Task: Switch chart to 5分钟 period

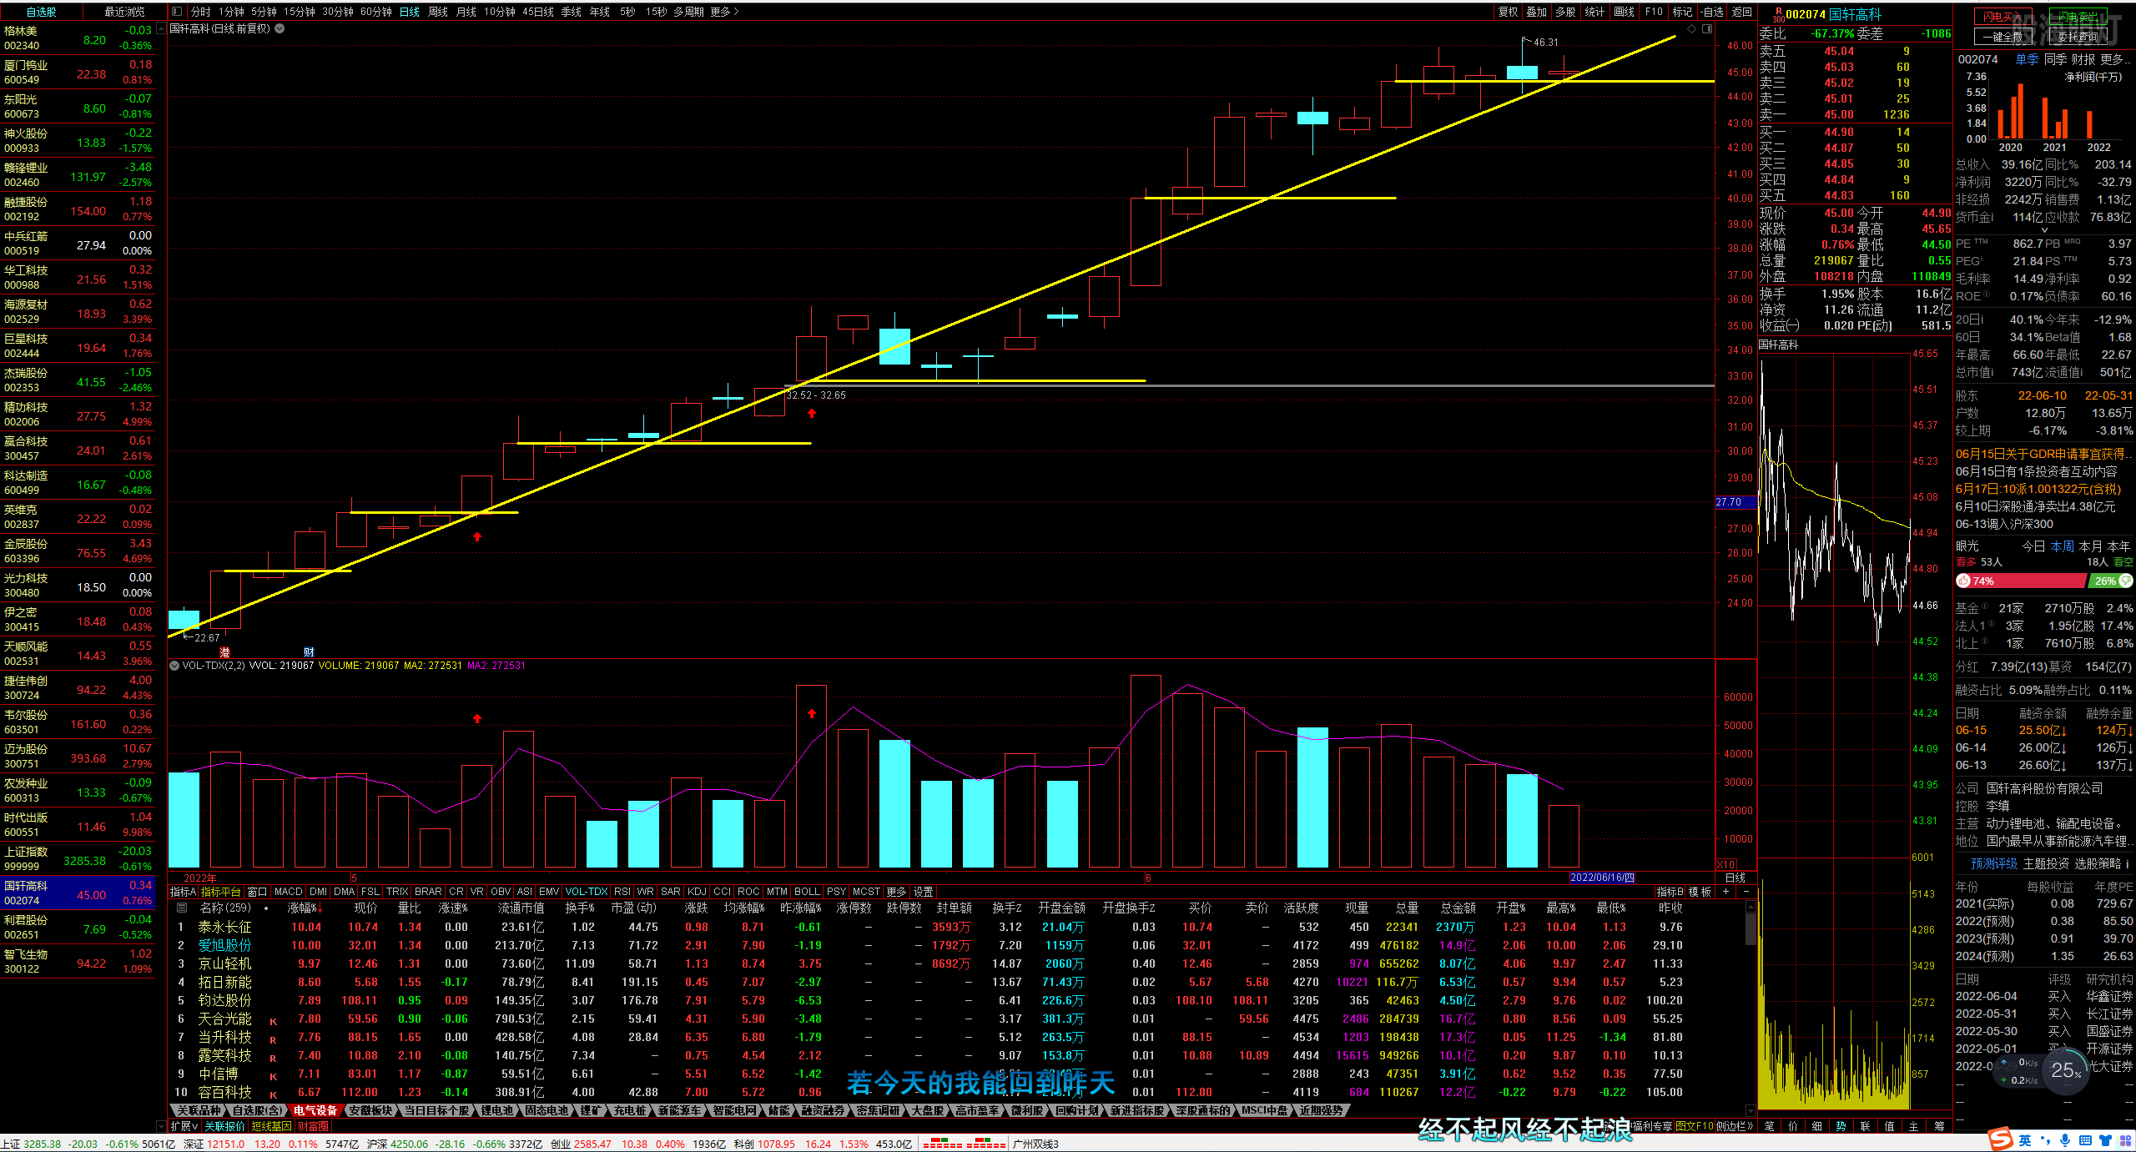Action: tap(264, 12)
